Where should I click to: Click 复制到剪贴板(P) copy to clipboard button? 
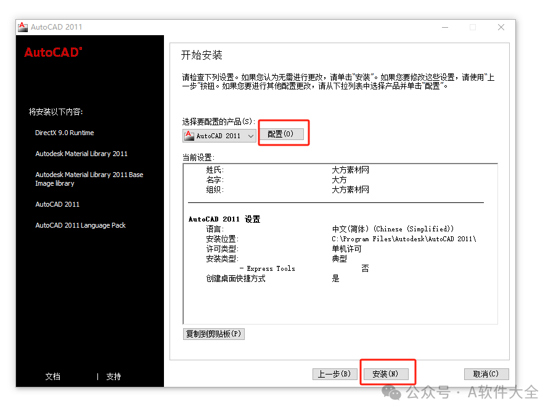(214, 334)
